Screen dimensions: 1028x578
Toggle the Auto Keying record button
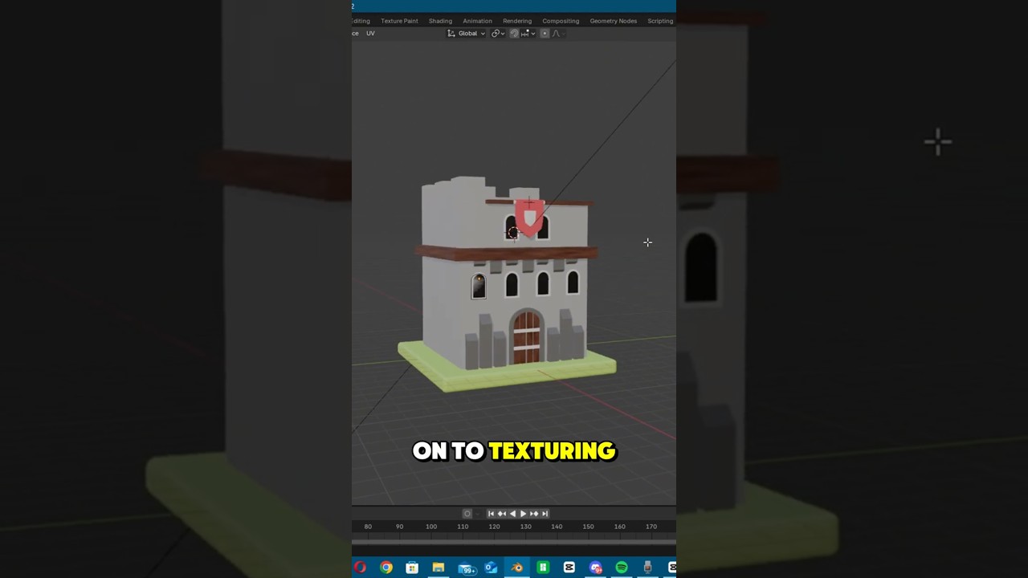(x=467, y=514)
